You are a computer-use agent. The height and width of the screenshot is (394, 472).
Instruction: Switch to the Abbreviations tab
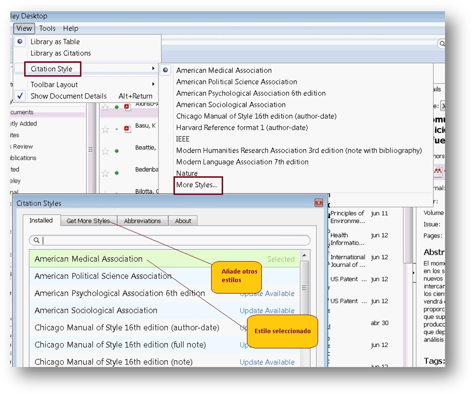142,221
